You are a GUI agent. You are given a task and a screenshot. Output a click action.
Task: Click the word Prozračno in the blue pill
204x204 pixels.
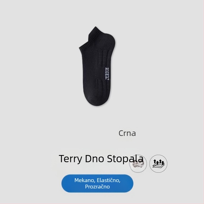pos(97,187)
